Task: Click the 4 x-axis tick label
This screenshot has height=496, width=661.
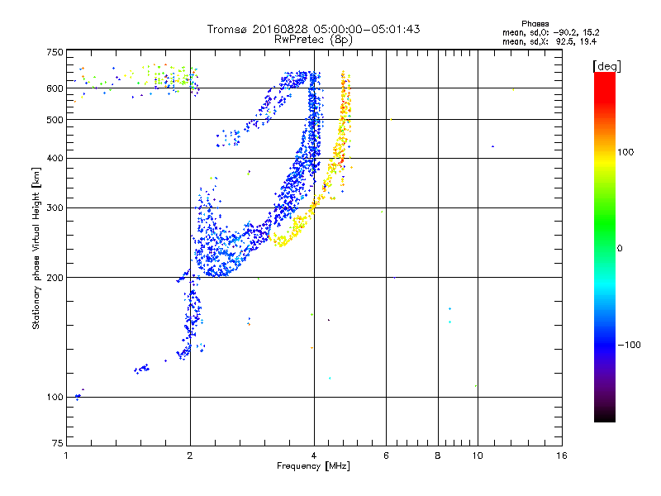Action: click(314, 455)
